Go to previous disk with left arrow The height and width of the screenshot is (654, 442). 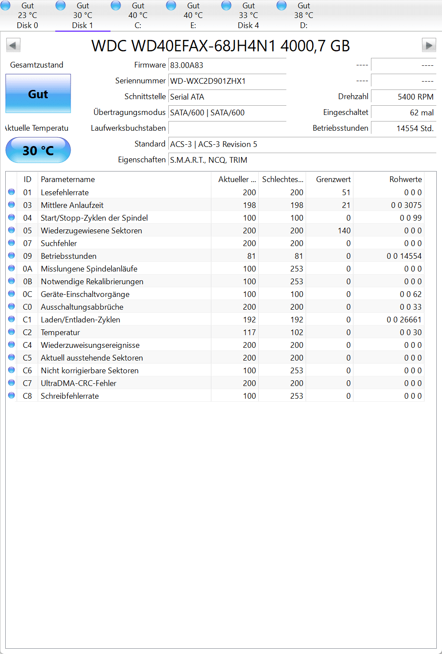[x=13, y=45]
